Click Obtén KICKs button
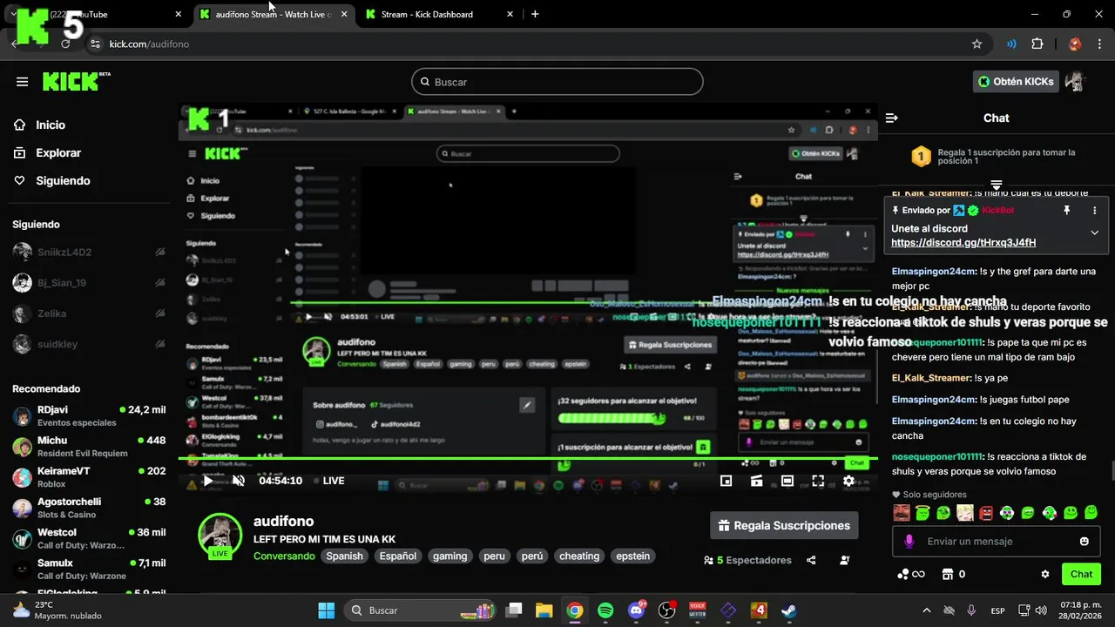1115x627 pixels. [x=1016, y=82]
